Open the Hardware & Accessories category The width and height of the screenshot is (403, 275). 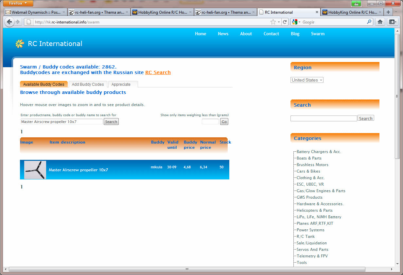click(x=320, y=204)
